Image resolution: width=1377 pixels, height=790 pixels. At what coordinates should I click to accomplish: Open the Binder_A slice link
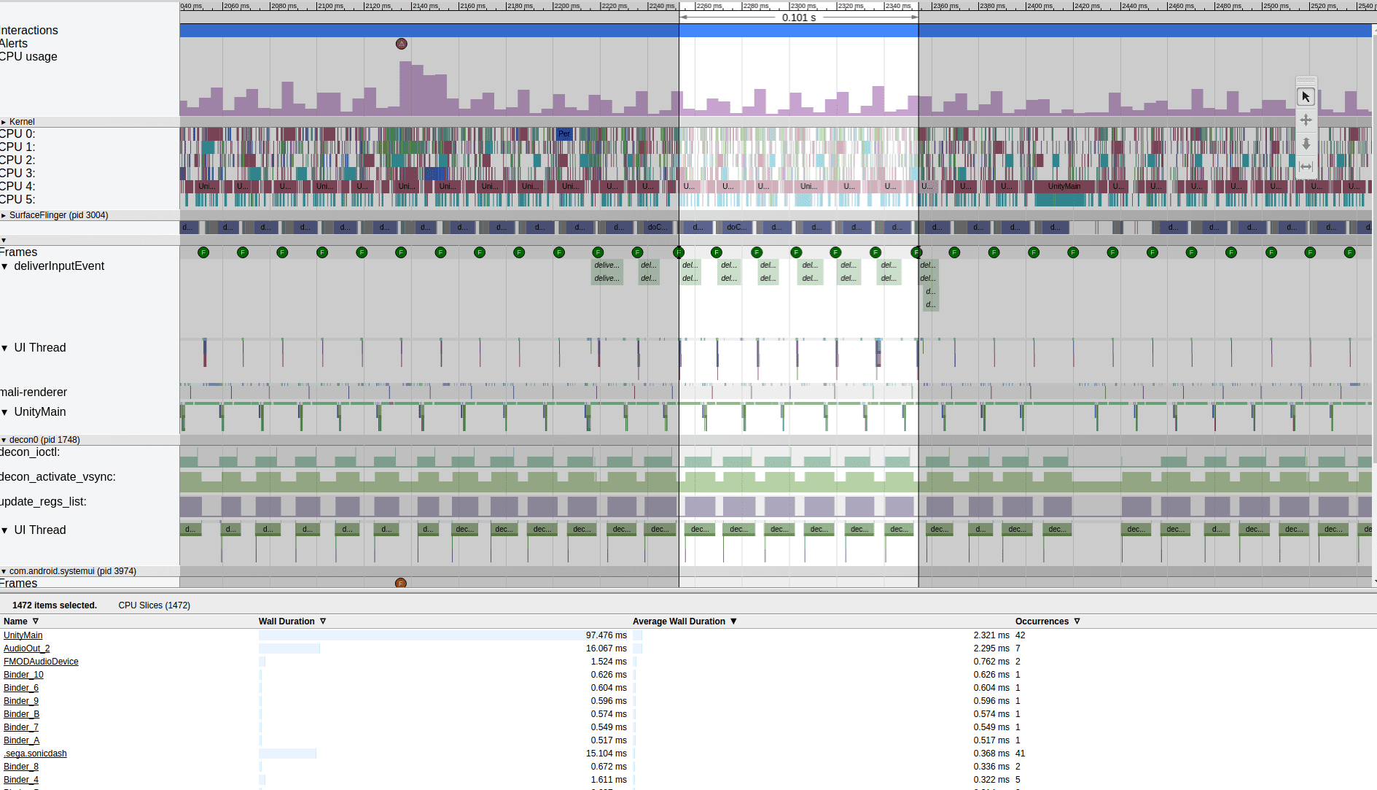(x=21, y=740)
